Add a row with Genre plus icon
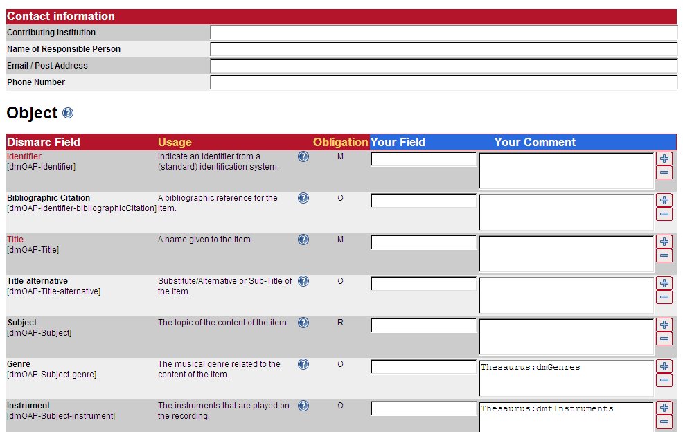Viewport: 683px width, 432px height. (x=664, y=366)
